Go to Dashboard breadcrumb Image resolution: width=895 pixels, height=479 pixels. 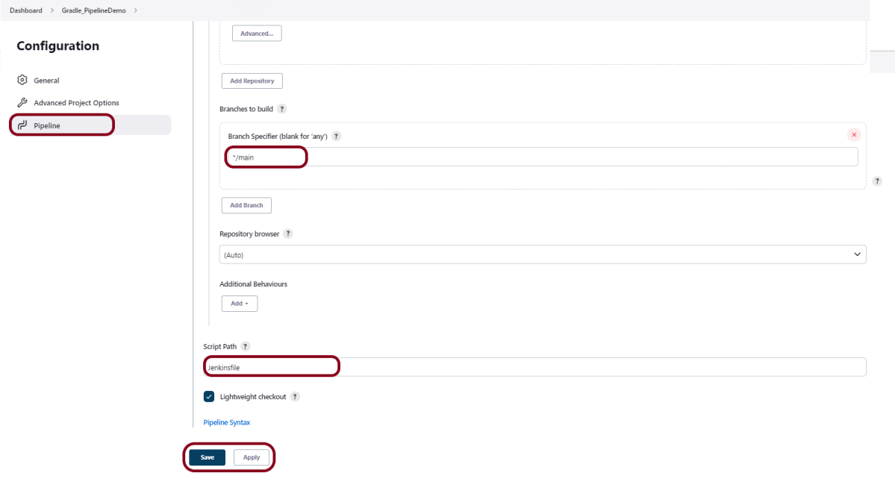[26, 10]
